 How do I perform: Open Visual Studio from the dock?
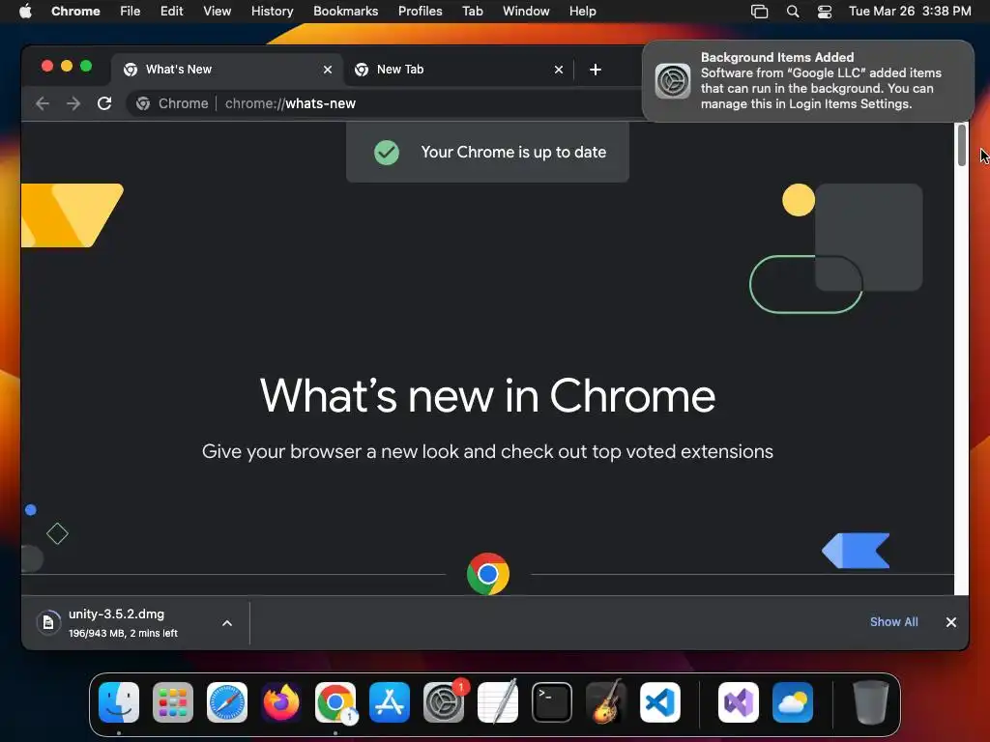[x=739, y=702]
